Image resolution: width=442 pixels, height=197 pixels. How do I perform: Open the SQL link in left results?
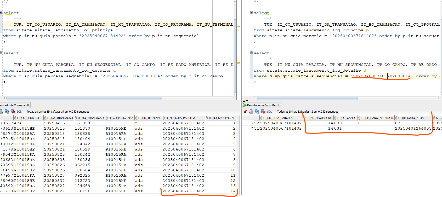[19, 112]
